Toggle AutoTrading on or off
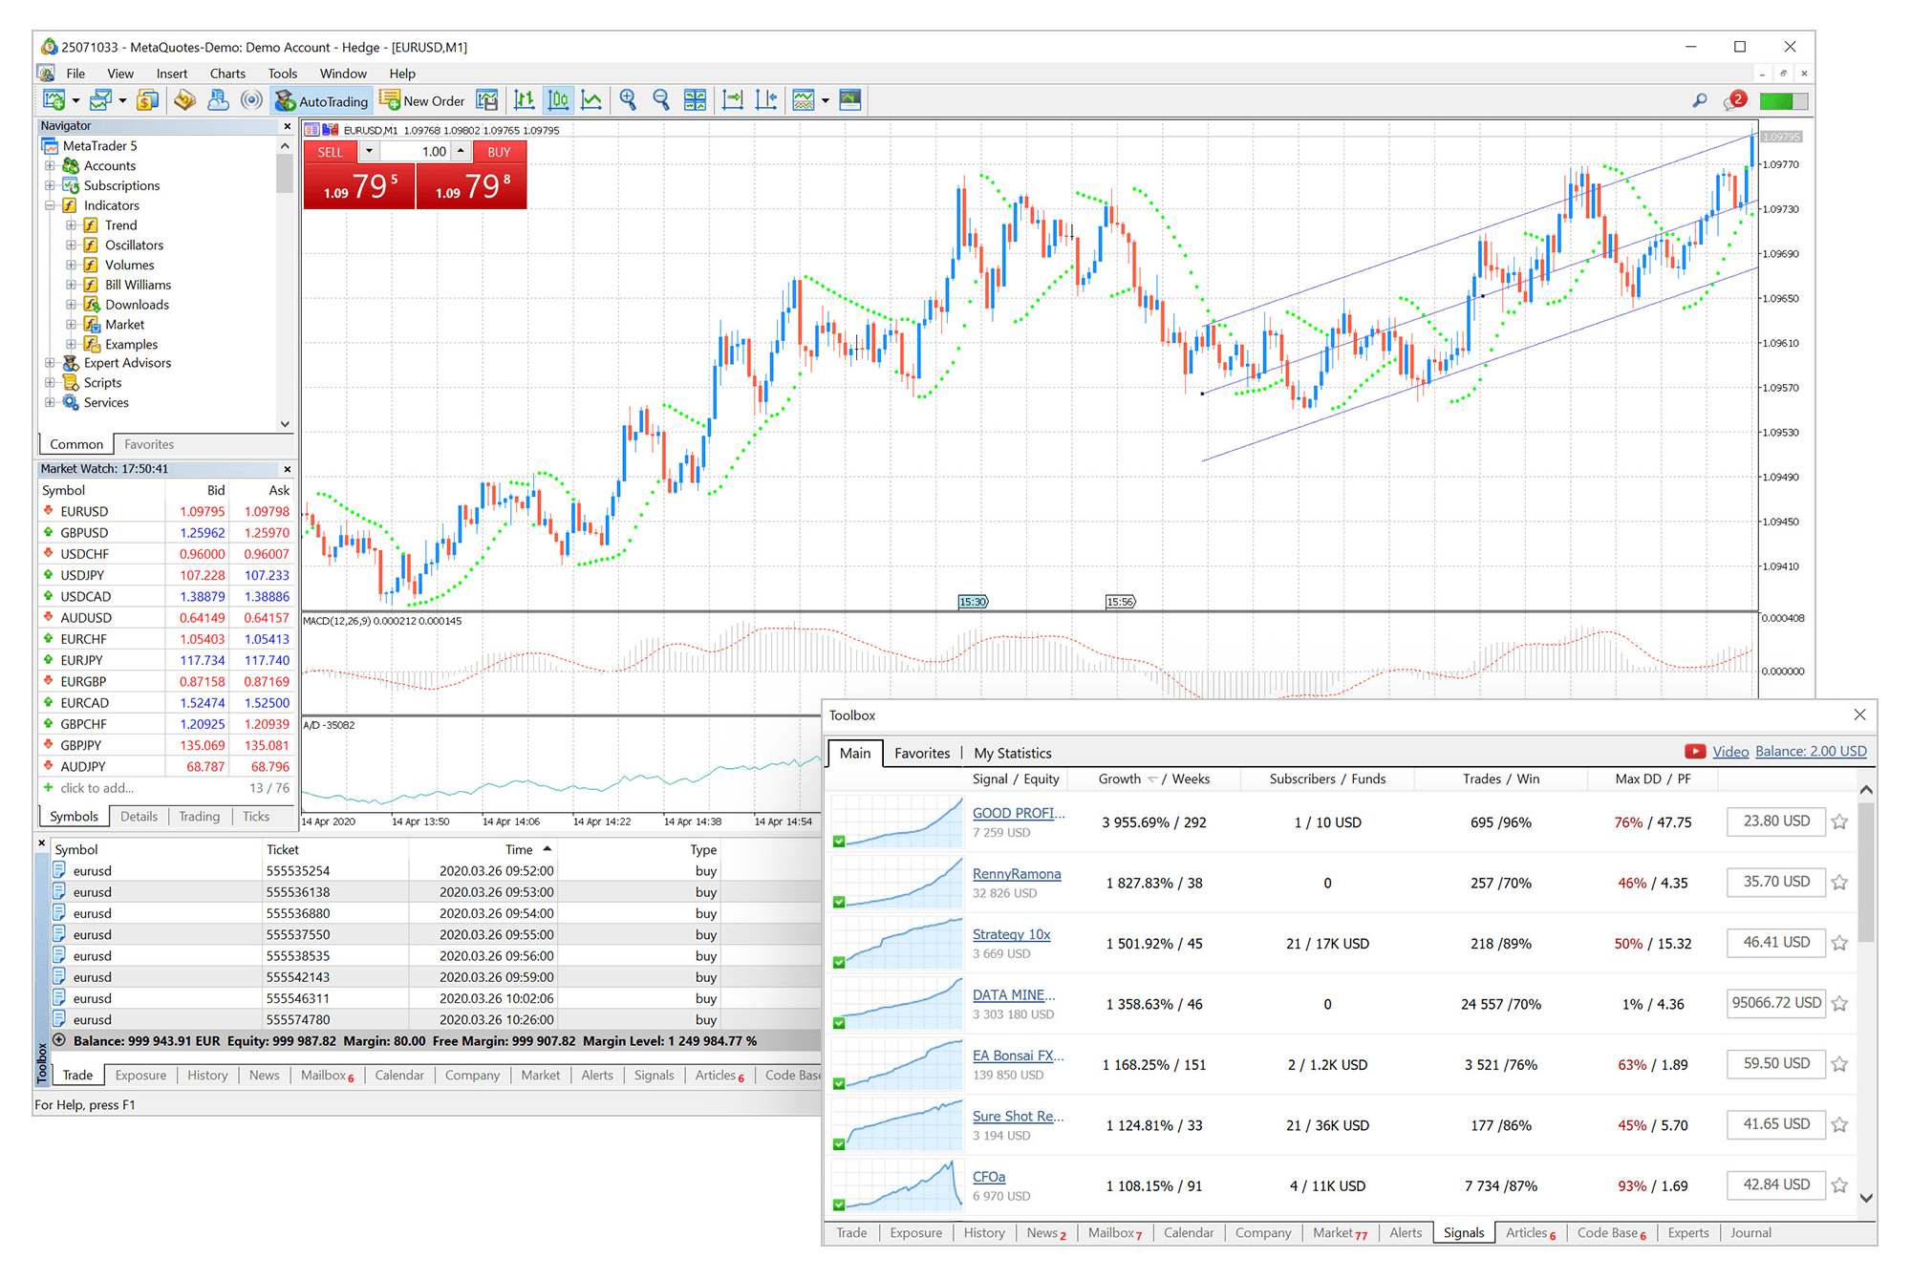Image resolution: width=1911 pixels, height=1280 pixels. (x=322, y=99)
